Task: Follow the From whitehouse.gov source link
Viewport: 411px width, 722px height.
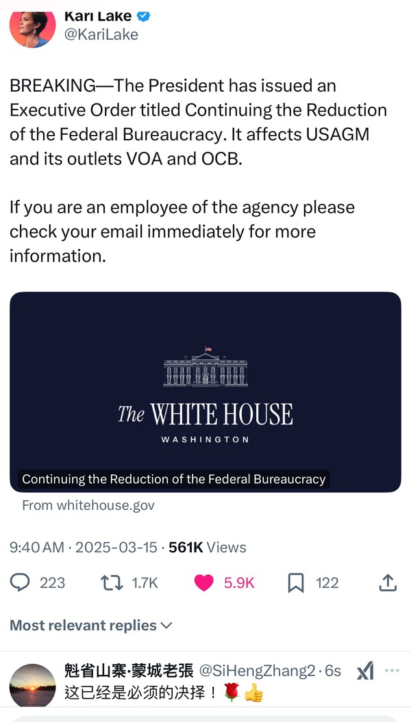Action: [88, 505]
